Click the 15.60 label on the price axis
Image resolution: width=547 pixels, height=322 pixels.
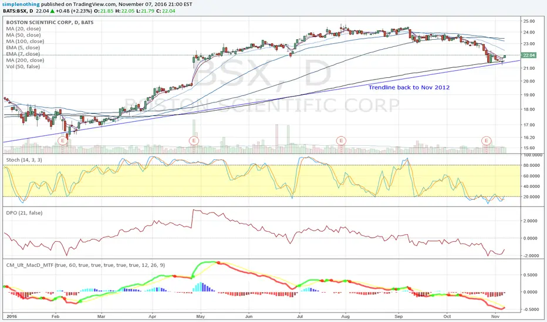click(x=529, y=148)
